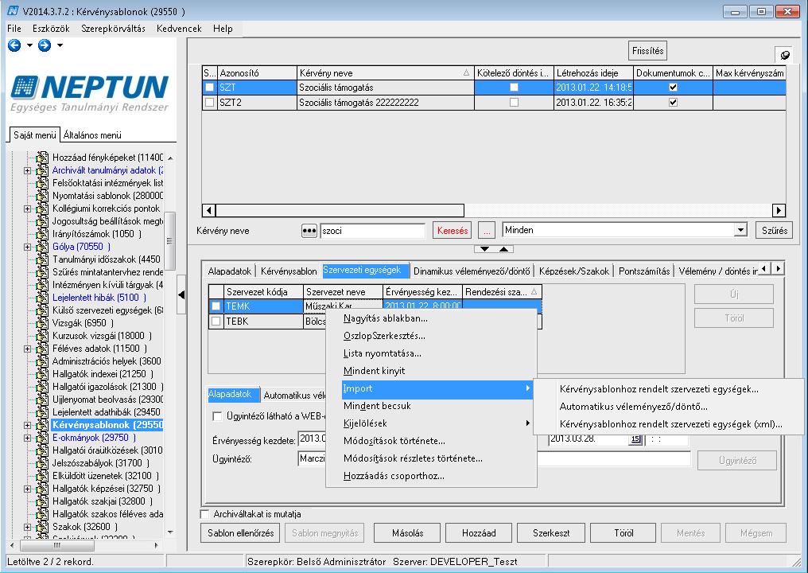Click the E-okmányok (29750) tree icon

tap(42, 438)
